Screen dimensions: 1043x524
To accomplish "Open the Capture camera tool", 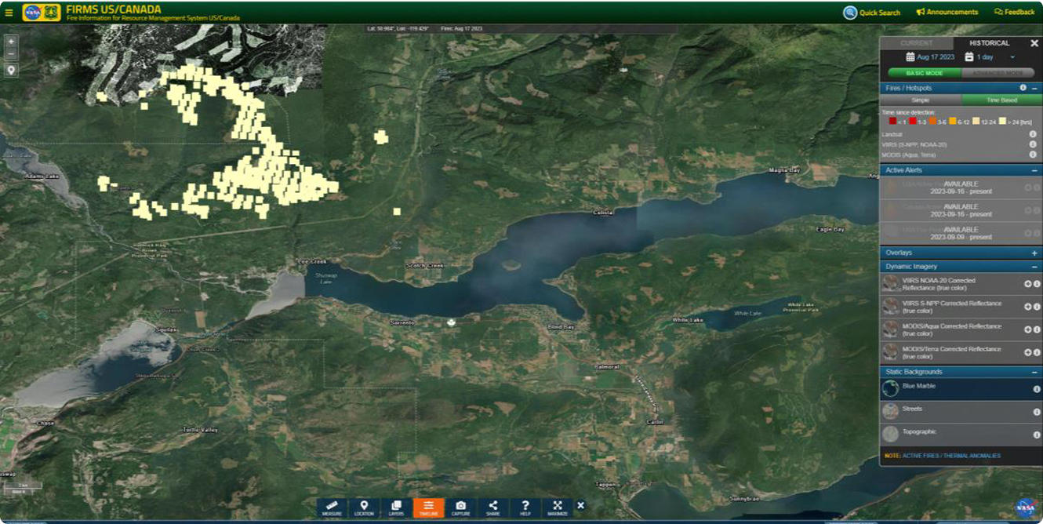I will [x=460, y=508].
